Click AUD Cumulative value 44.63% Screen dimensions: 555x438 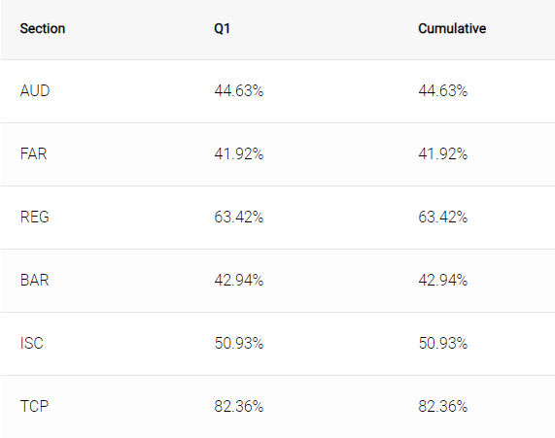[443, 91]
